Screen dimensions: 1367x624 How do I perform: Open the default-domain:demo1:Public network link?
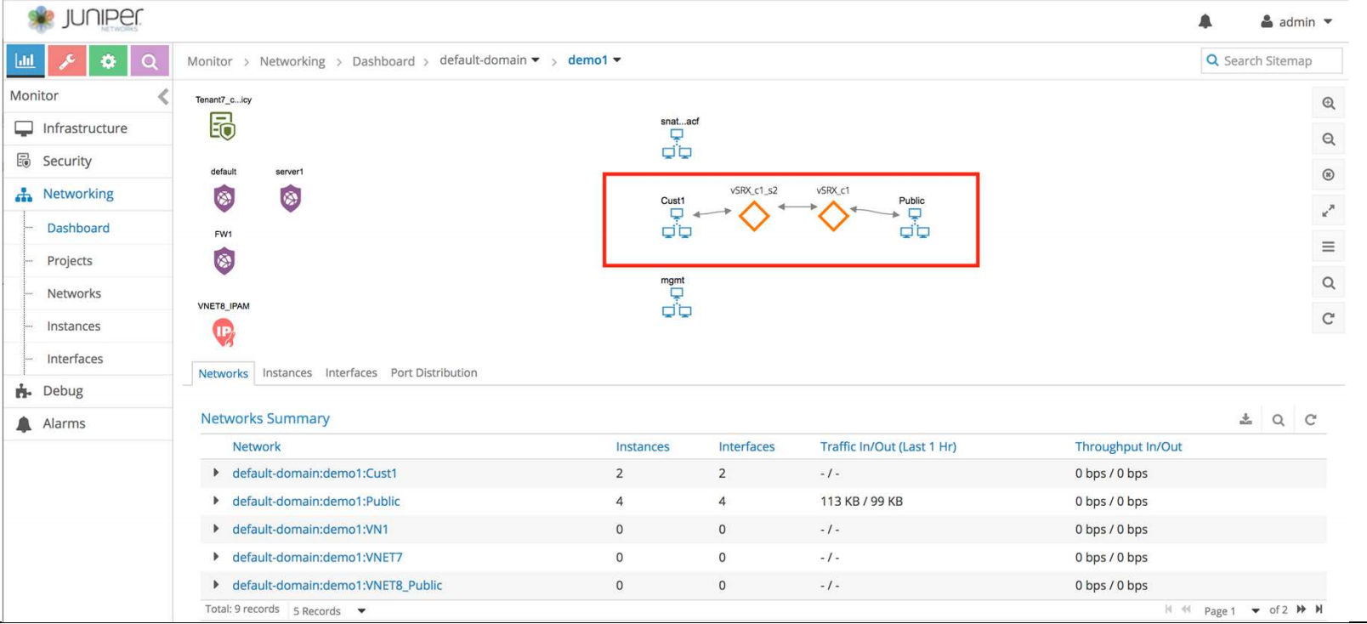pyautogui.click(x=315, y=502)
